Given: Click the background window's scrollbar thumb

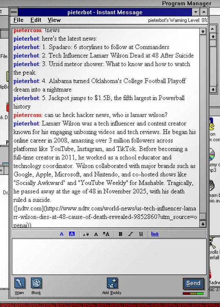Looking at the screenshot, I should [213, 43].
